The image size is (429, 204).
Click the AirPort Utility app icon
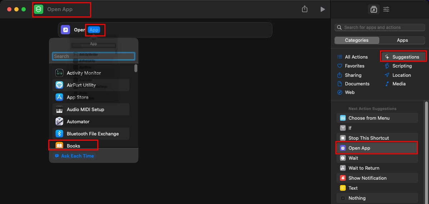[59, 85]
